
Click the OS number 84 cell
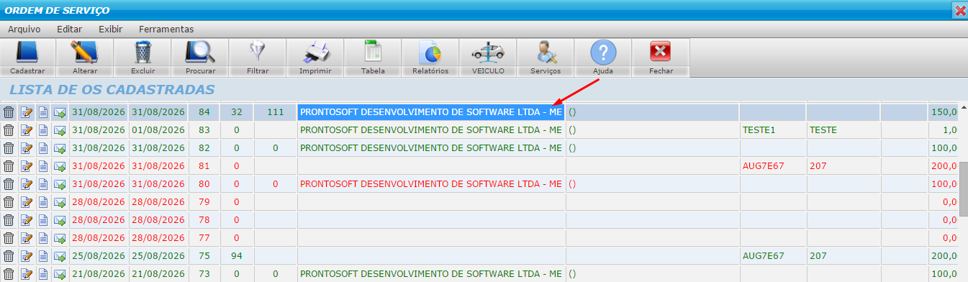pyautogui.click(x=204, y=112)
